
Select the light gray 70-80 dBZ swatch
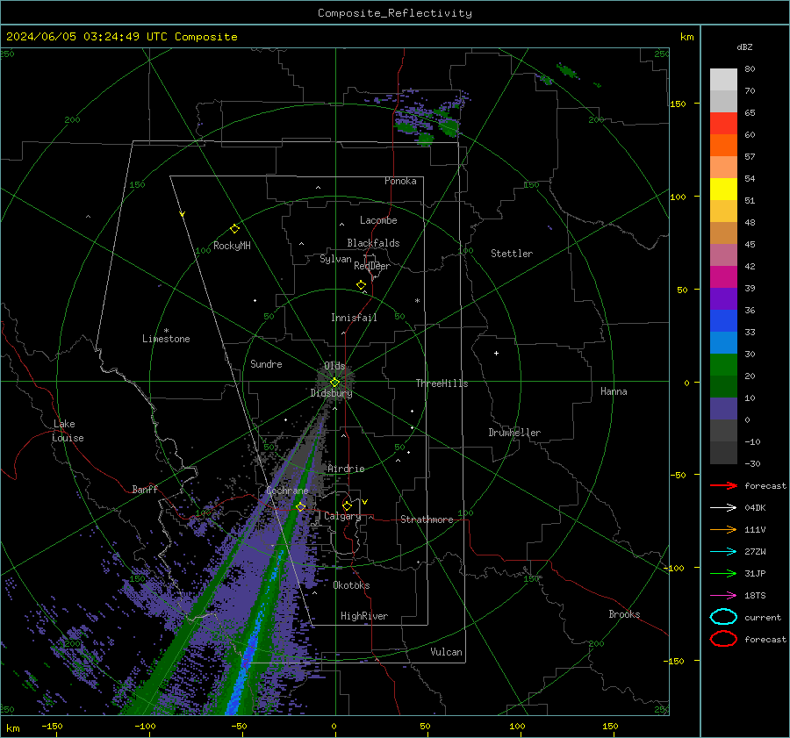[723, 80]
